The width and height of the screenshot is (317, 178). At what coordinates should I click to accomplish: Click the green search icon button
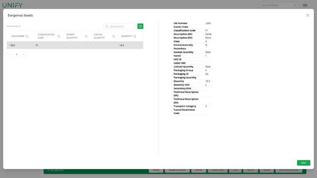[140, 26]
